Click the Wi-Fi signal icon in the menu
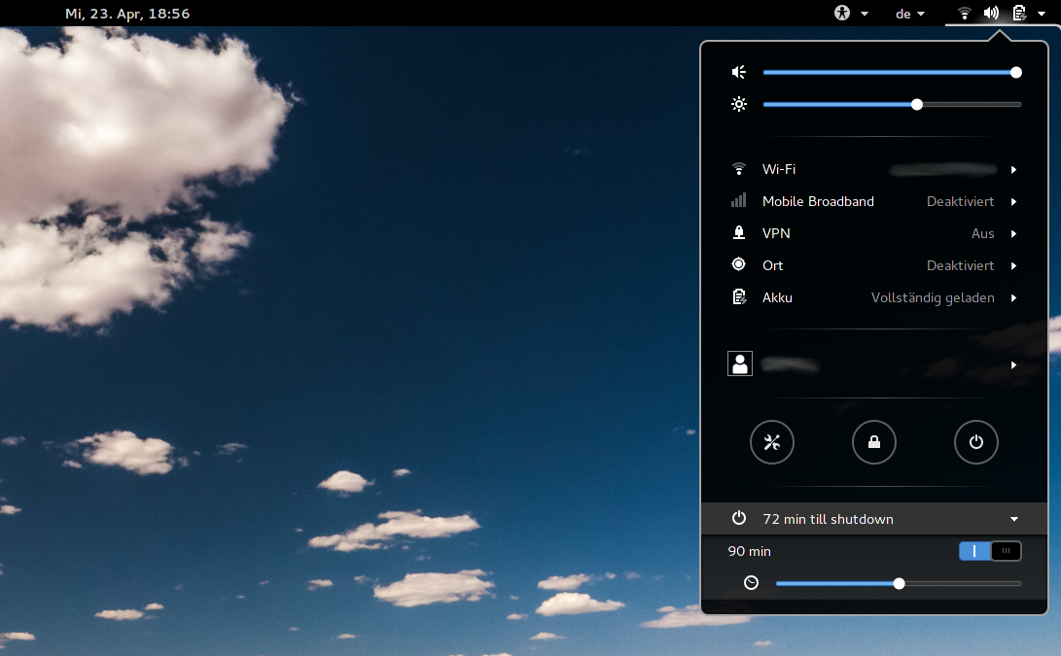Viewport: 1061px width, 656px height. coord(738,168)
